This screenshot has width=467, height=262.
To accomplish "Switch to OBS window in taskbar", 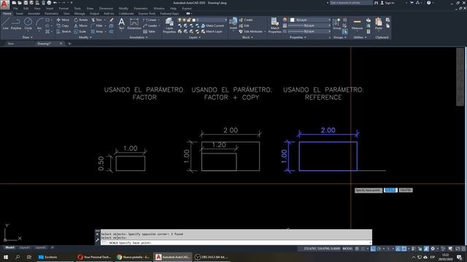I will click(212, 257).
